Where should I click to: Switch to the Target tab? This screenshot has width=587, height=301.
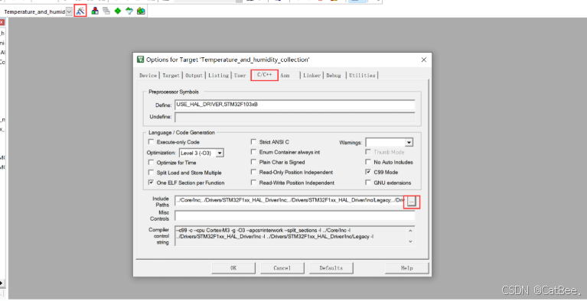(x=171, y=75)
